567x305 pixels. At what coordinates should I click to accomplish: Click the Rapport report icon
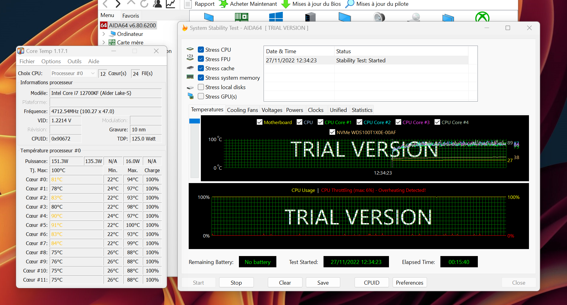tap(188, 4)
